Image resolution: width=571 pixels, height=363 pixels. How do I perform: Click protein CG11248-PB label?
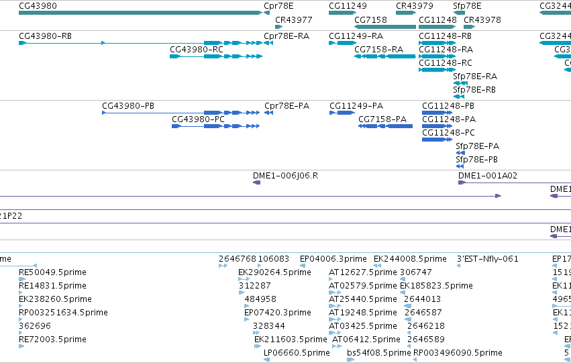(x=448, y=106)
